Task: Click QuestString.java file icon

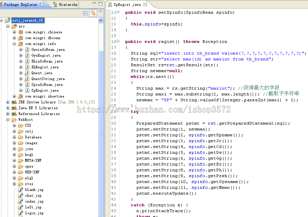Action: [x=27, y=79]
